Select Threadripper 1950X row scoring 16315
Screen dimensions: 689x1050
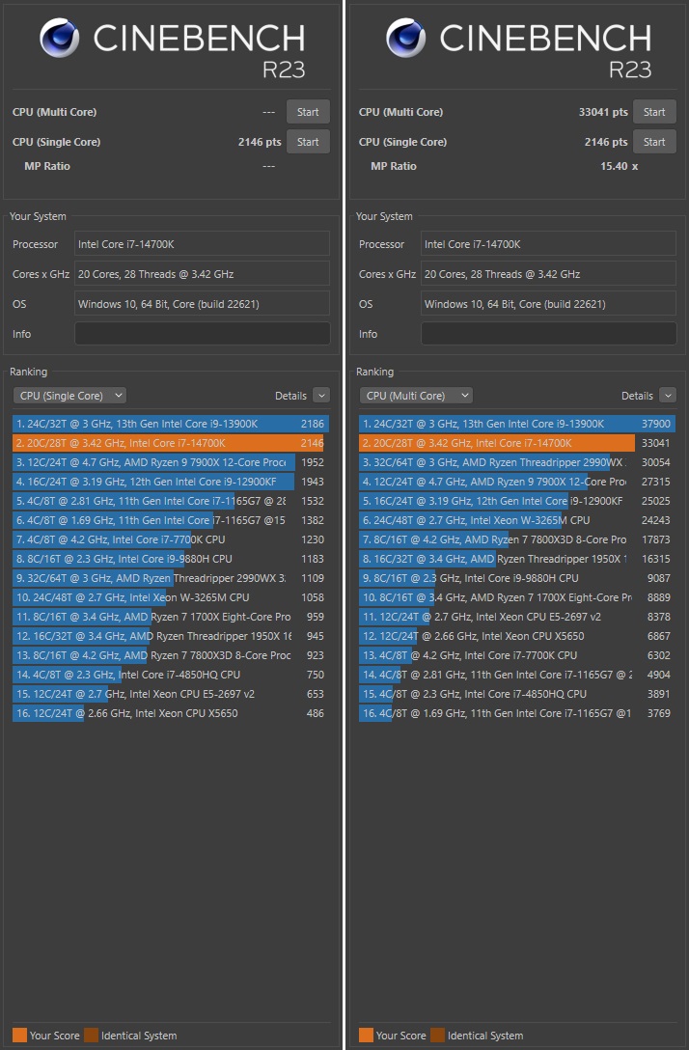[517, 559]
